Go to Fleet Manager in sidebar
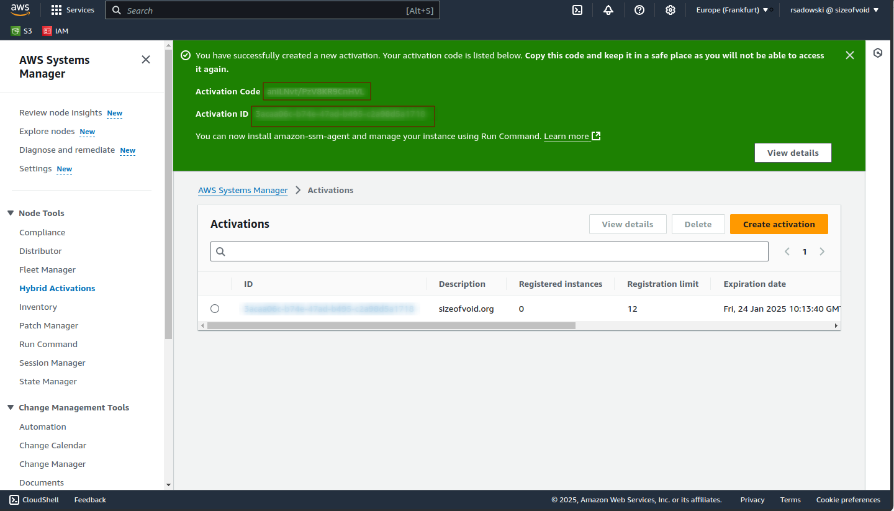 coord(47,269)
